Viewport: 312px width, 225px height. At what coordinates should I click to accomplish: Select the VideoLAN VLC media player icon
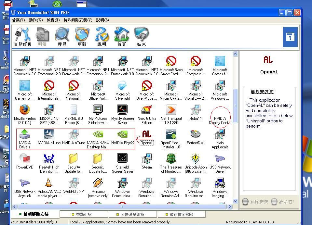(x=49, y=183)
